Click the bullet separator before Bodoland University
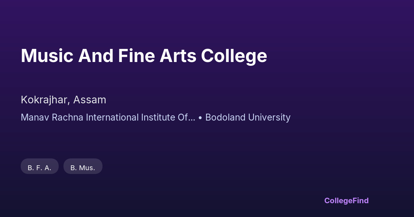414x217 pixels. pos(200,117)
